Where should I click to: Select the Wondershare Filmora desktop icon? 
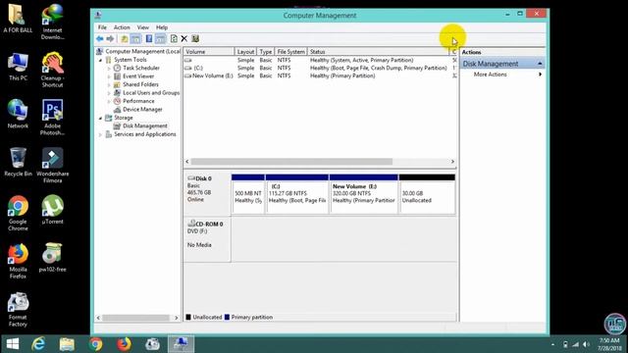click(x=52, y=166)
